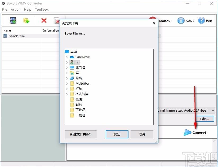Select the MyEditor folder icon
Screen dimensions: 218x167
[x=72, y=83]
